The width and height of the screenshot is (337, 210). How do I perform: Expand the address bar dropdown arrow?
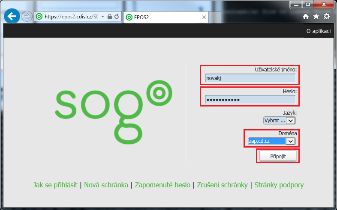click(x=103, y=17)
